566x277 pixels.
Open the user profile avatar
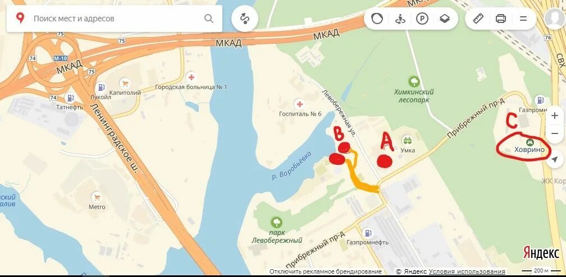tap(554, 19)
